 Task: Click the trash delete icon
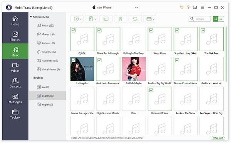pos(121,19)
